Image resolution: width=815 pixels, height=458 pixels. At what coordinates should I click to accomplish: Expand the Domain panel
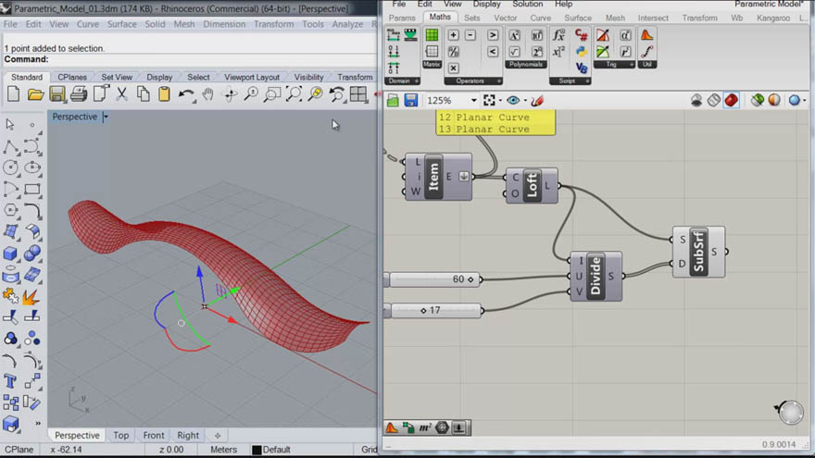[x=402, y=81]
